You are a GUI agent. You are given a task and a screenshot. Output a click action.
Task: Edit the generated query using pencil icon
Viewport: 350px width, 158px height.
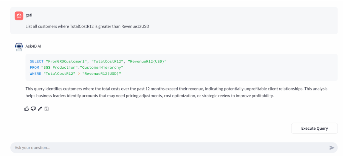pyautogui.click(x=40, y=109)
